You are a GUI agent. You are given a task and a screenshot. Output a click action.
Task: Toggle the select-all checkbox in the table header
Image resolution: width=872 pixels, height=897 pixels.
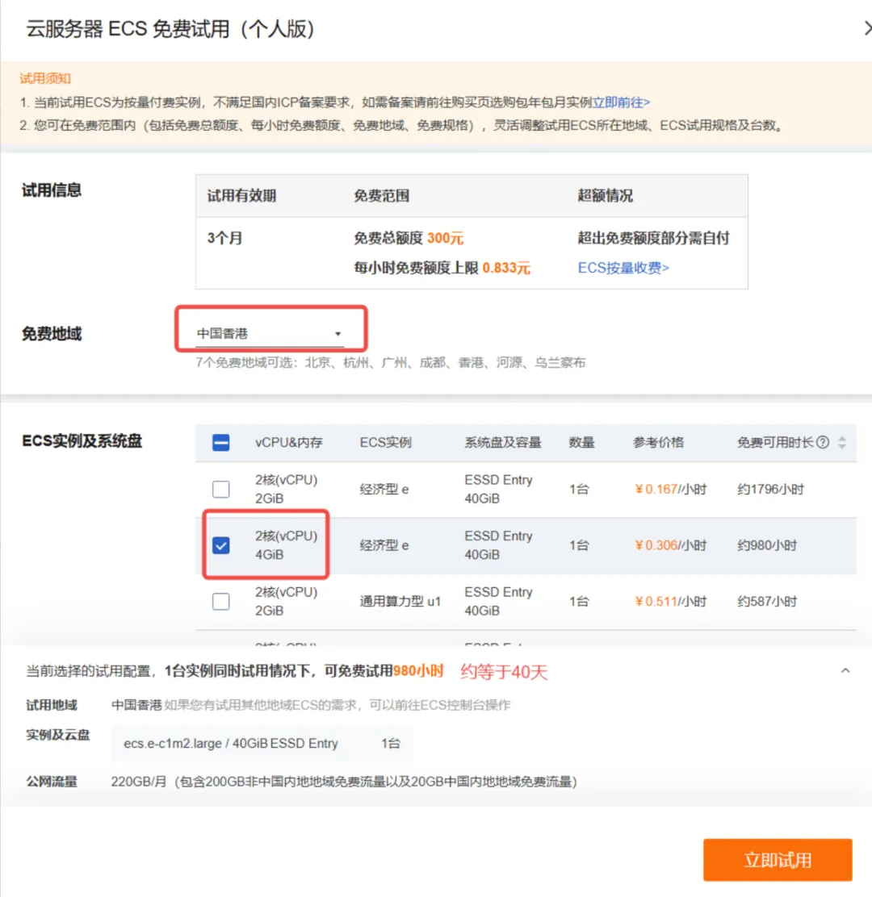pyautogui.click(x=221, y=442)
